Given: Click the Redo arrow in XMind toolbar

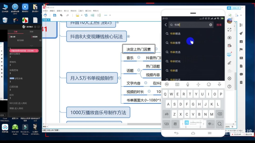Looking at the screenshot, I should (x=68, y=15).
